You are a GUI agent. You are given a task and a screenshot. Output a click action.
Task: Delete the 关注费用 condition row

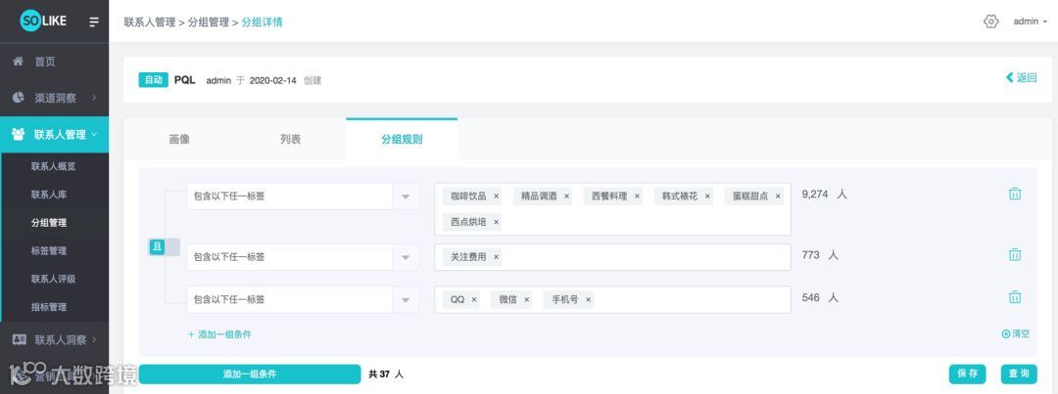pos(1015,255)
